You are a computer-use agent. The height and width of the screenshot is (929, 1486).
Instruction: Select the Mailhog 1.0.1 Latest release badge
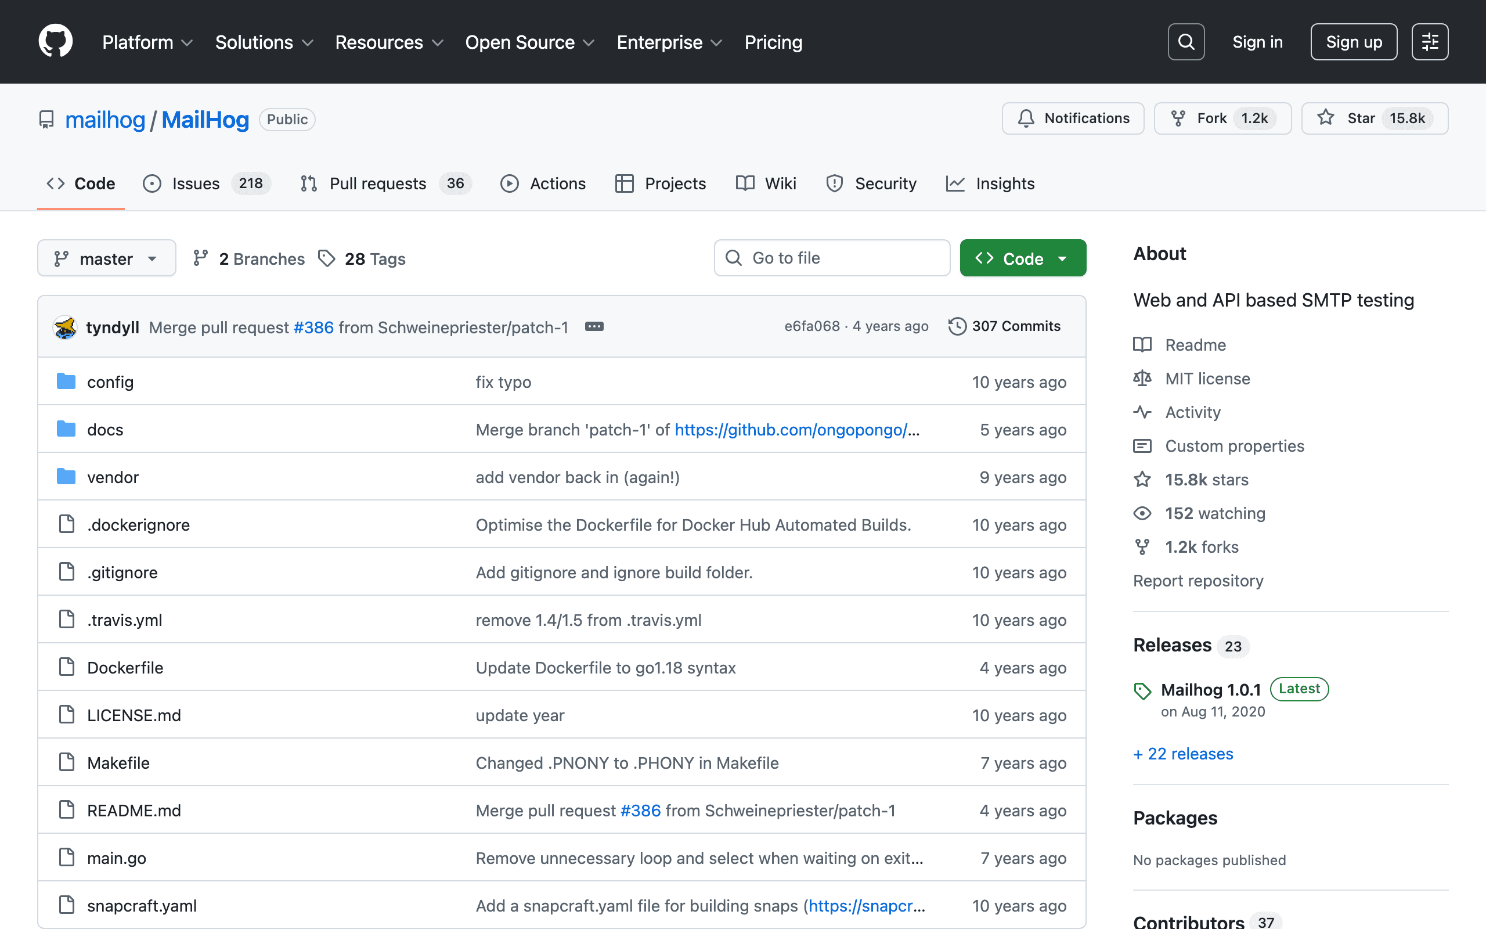point(1298,689)
